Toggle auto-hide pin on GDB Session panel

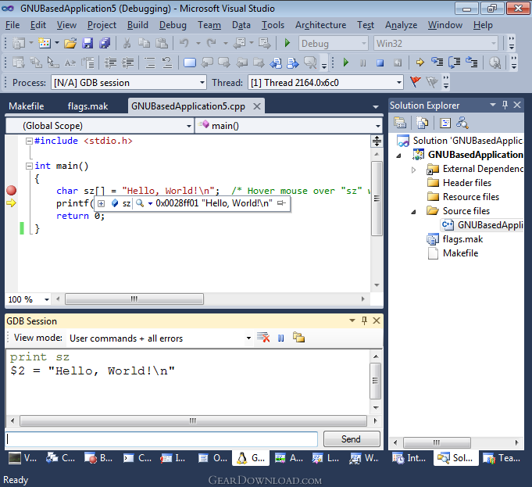pyautogui.click(x=366, y=321)
